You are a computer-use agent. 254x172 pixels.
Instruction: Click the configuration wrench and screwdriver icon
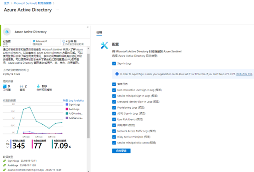click(x=104, y=45)
